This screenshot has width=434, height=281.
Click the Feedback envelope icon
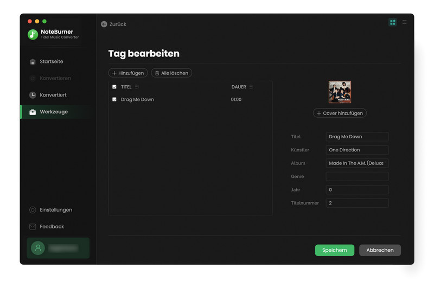33,226
